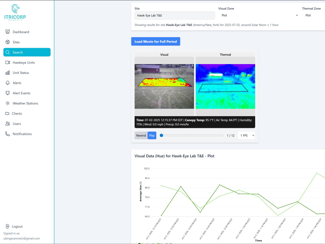Open Alert Events label
The height and width of the screenshot is (244, 325).
pos(21,93)
